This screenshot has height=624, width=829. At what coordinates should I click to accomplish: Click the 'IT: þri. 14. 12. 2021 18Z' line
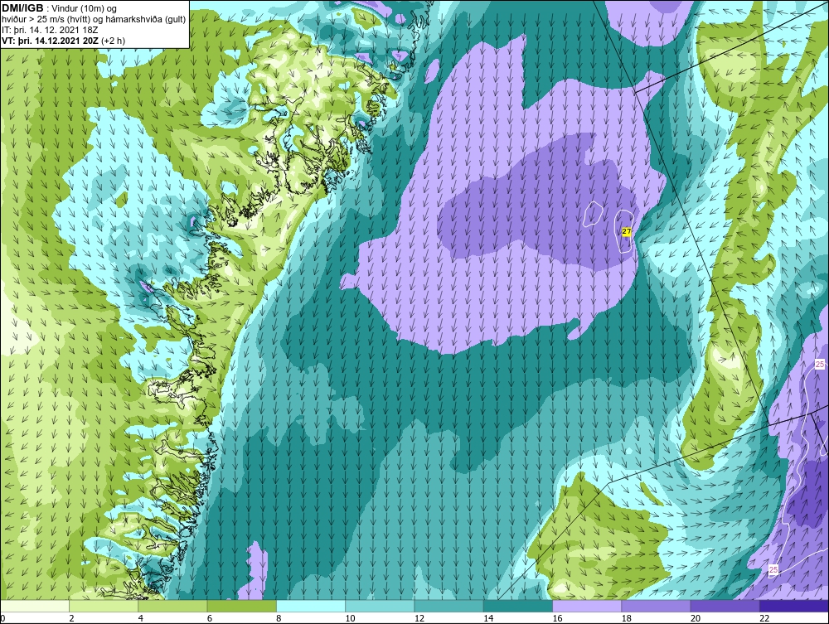[x=51, y=30]
